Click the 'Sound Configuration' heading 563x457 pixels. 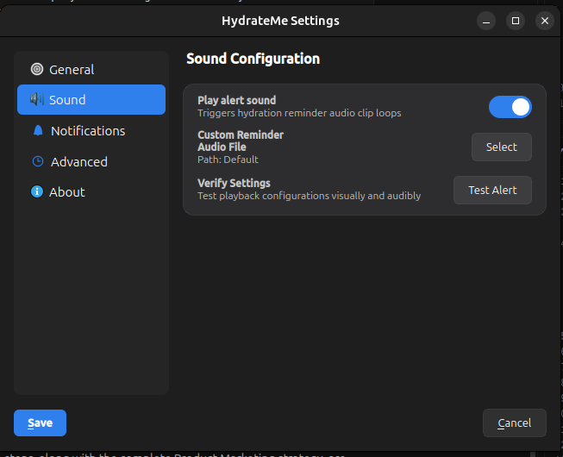[x=253, y=59]
